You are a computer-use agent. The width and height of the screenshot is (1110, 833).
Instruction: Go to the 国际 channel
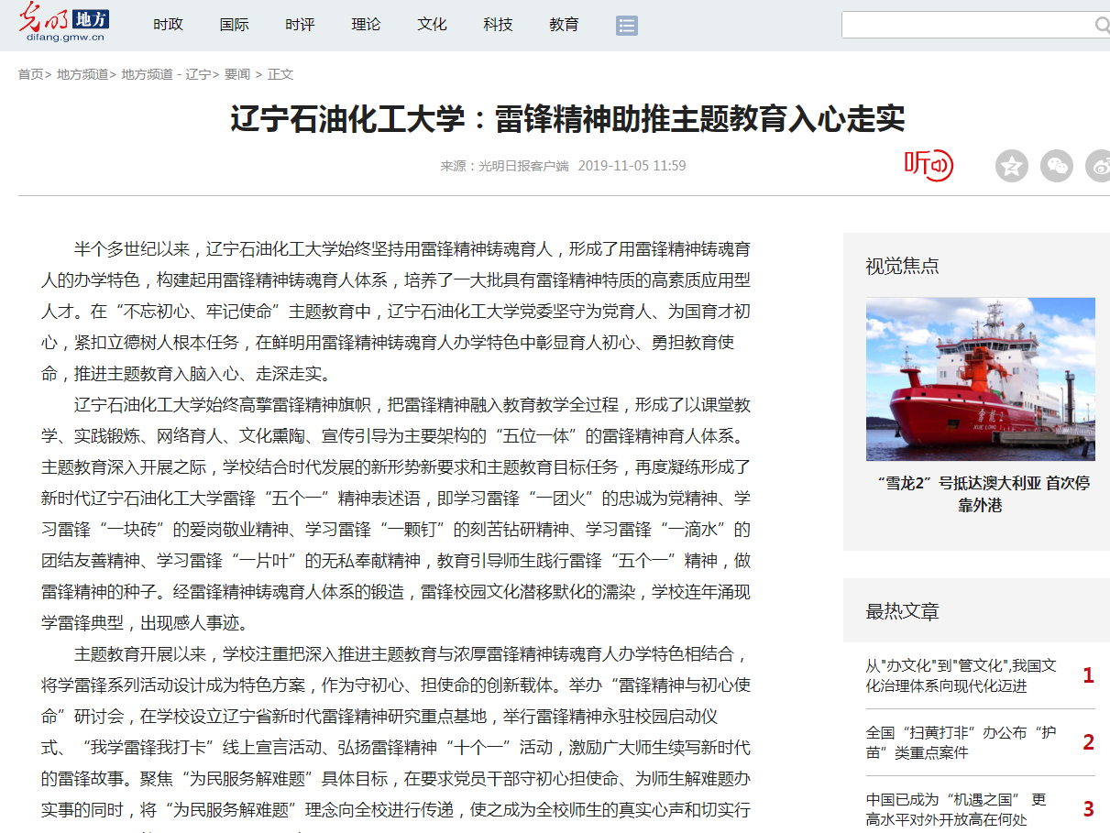tap(234, 25)
